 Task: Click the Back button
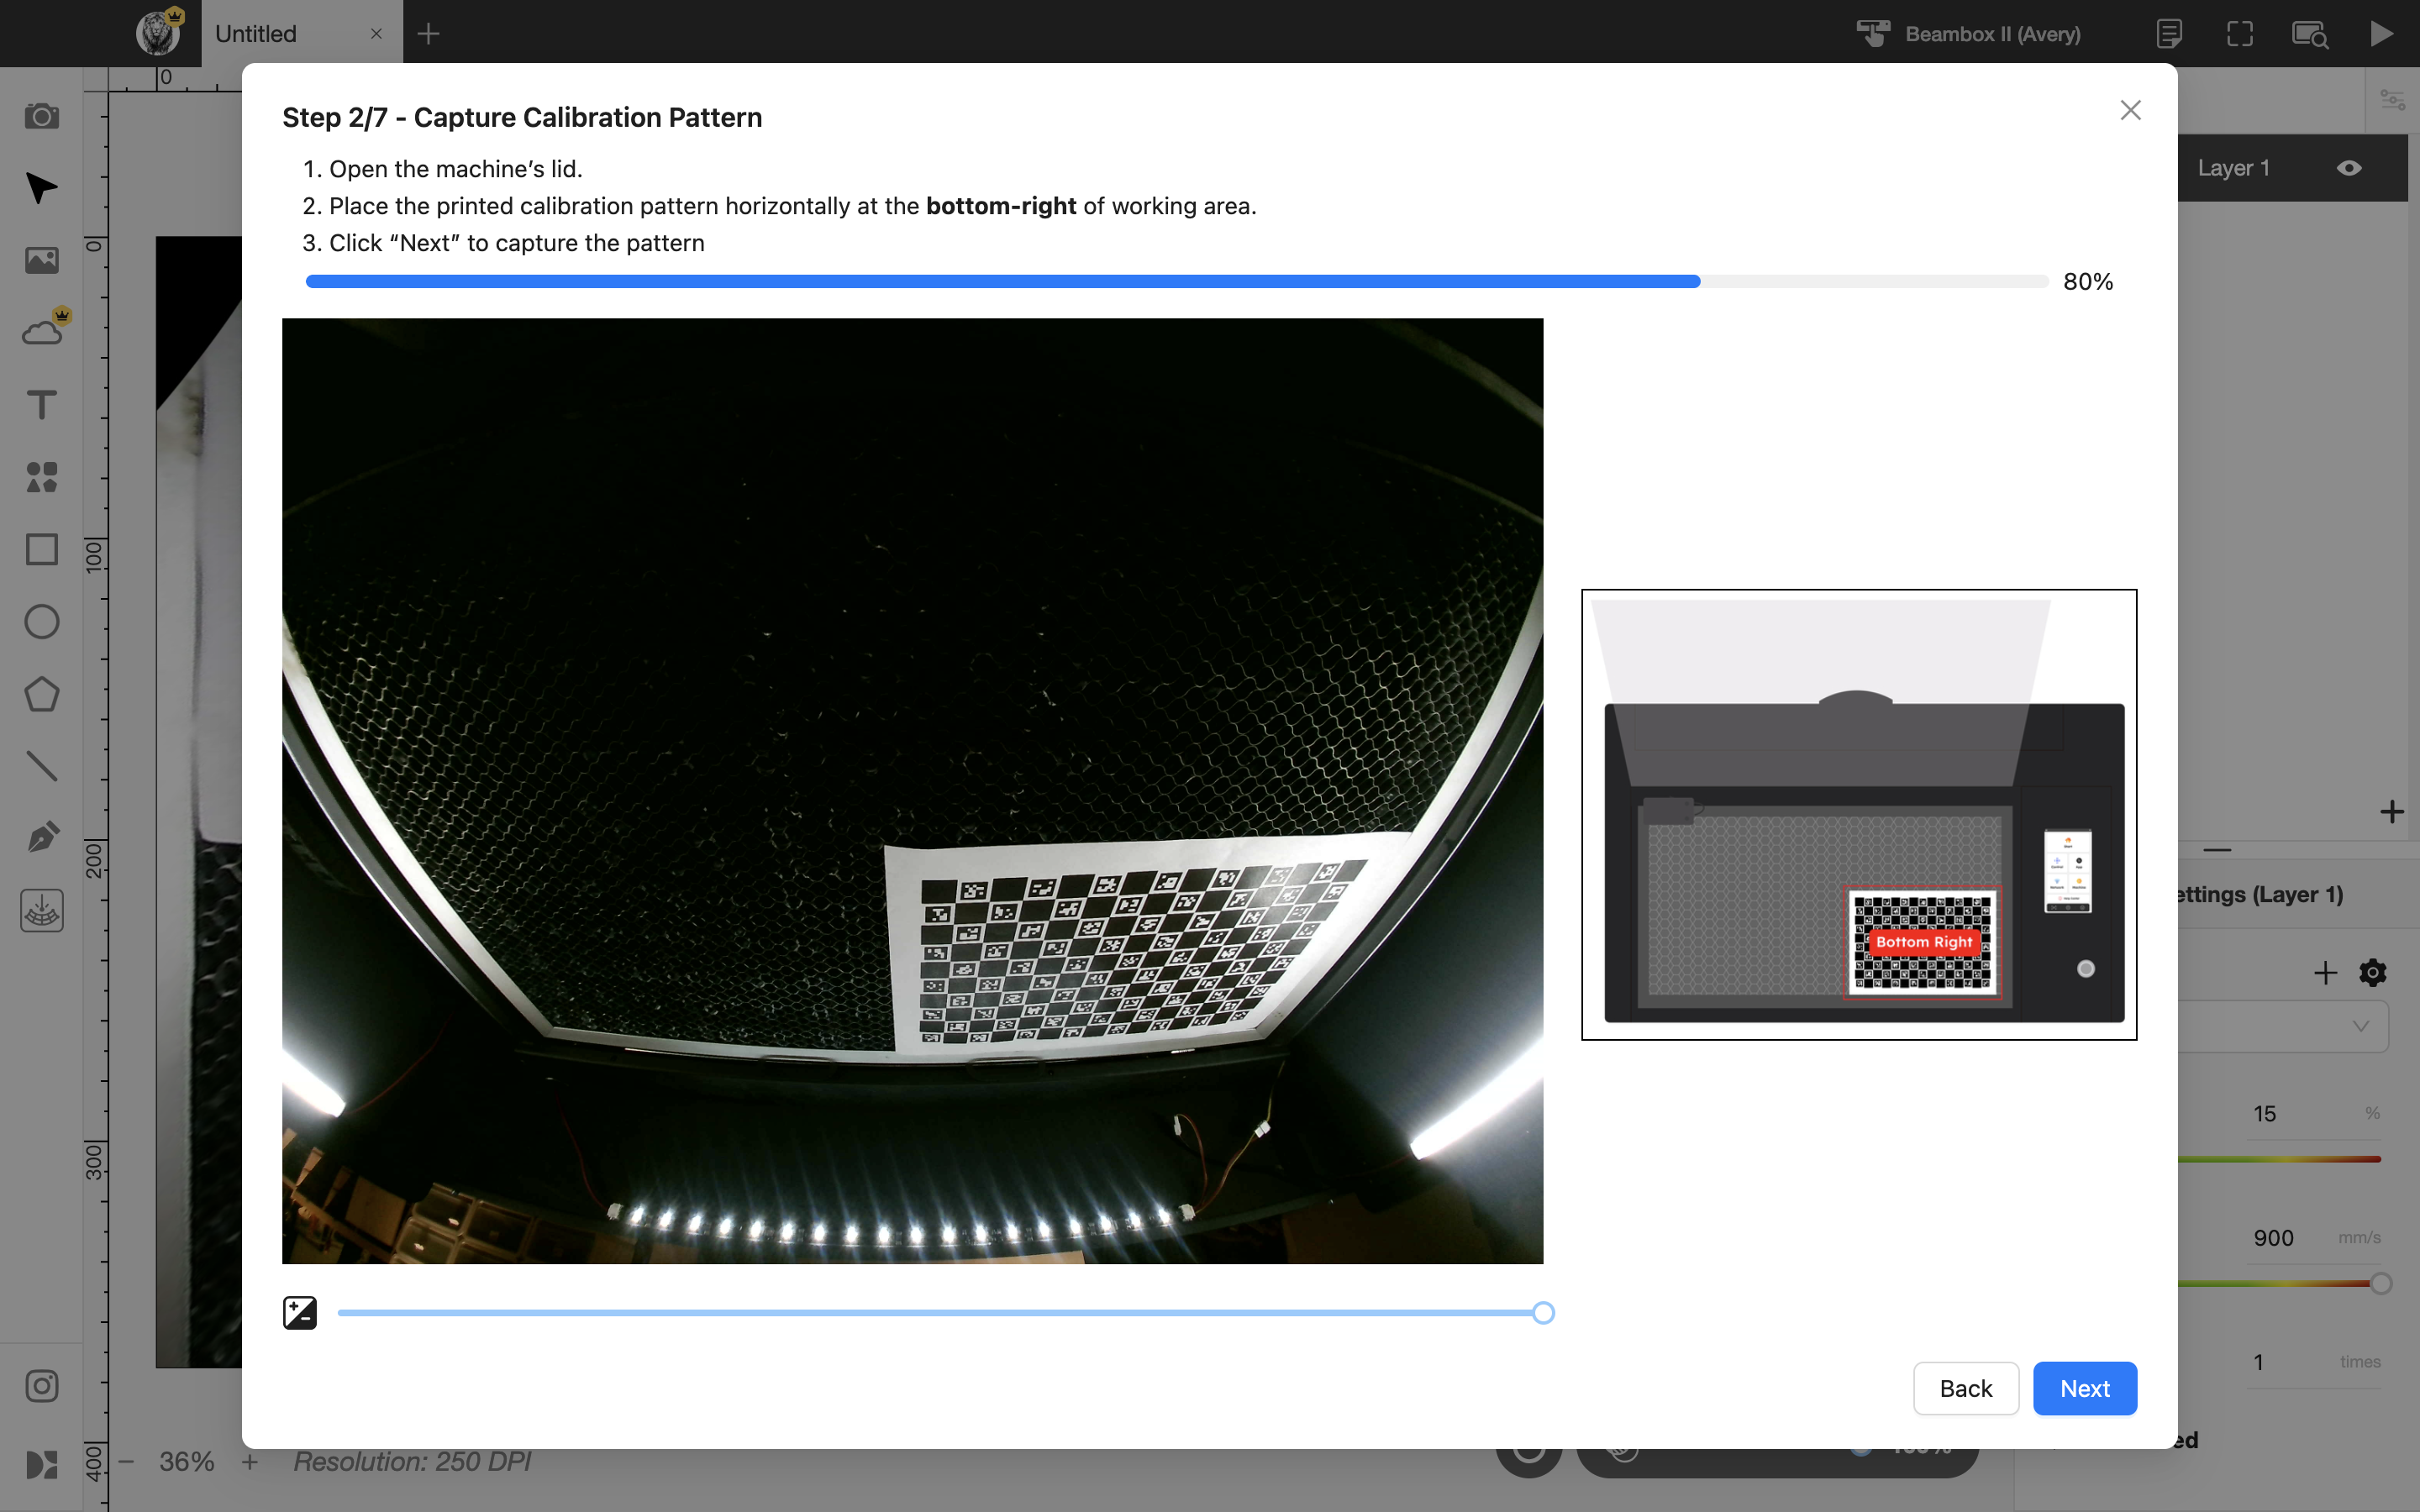1965,1388
